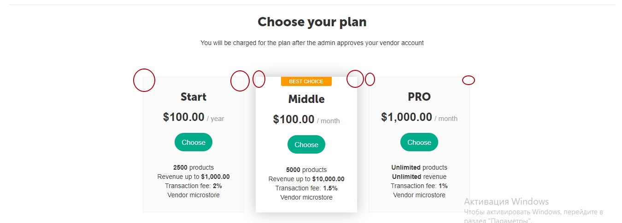Click the vendor account approval notice text
The image size is (622, 223).
(312, 43)
